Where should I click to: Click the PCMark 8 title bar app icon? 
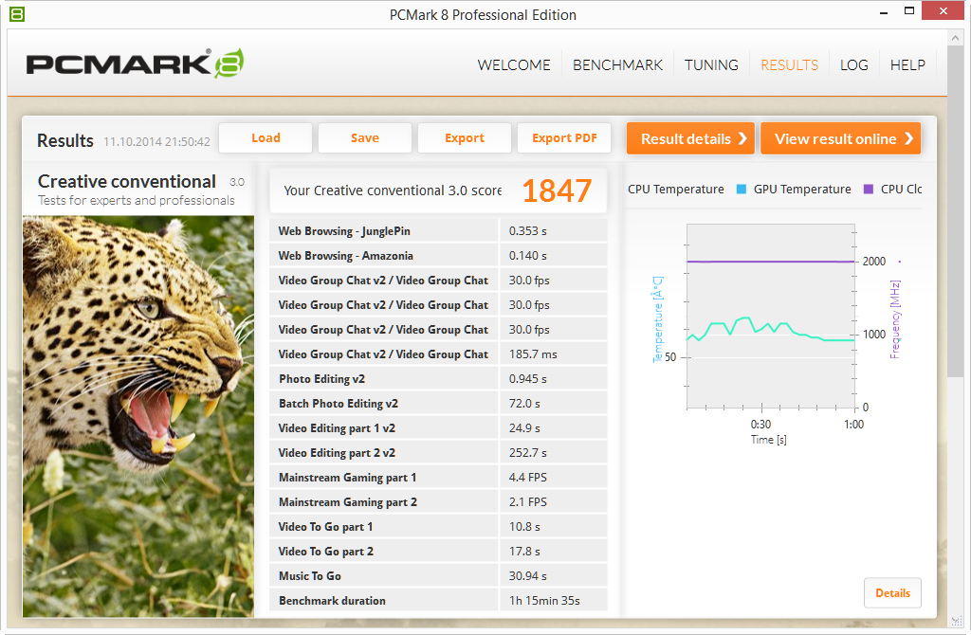[17, 13]
